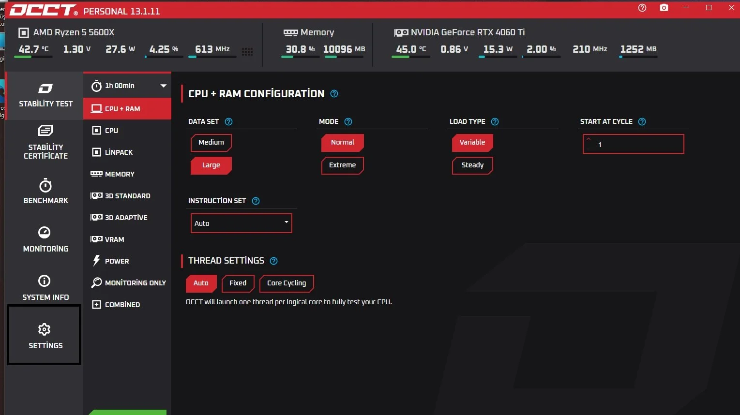Image resolution: width=740 pixels, height=415 pixels.
Task: Choose the Medium data set
Action: [211, 143]
